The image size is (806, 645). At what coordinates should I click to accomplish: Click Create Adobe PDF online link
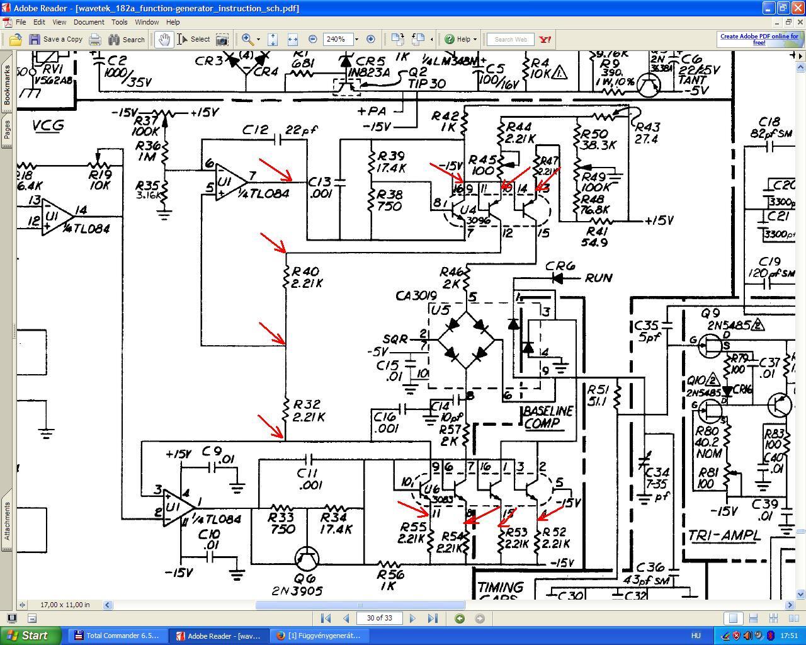759,39
